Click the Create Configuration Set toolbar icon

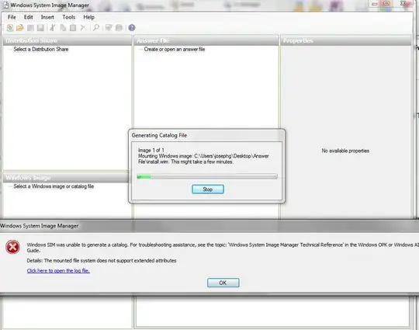[x=119, y=27]
